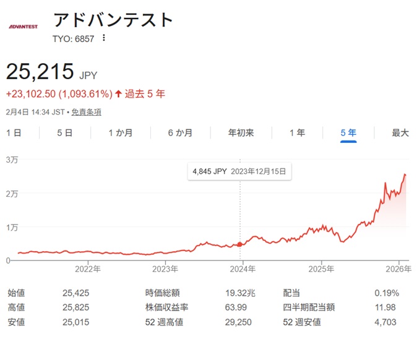Switch to 年初来 range tab
This screenshot has width=419, height=347.
coord(241,132)
